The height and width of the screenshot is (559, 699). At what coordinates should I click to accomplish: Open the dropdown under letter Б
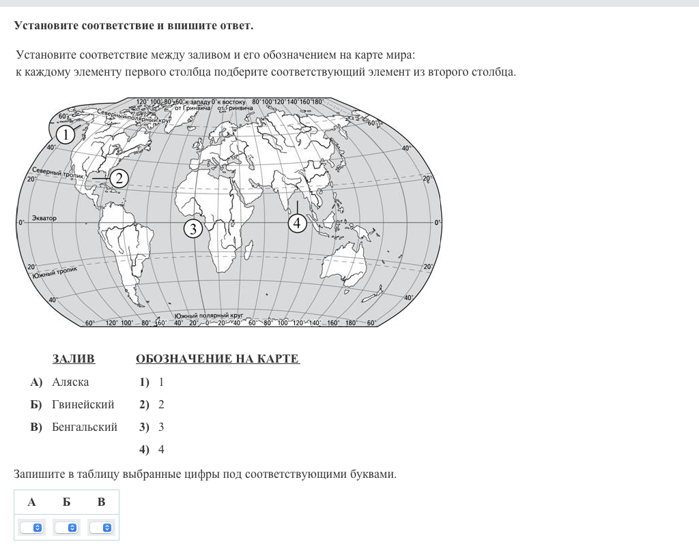pyautogui.click(x=66, y=528)
